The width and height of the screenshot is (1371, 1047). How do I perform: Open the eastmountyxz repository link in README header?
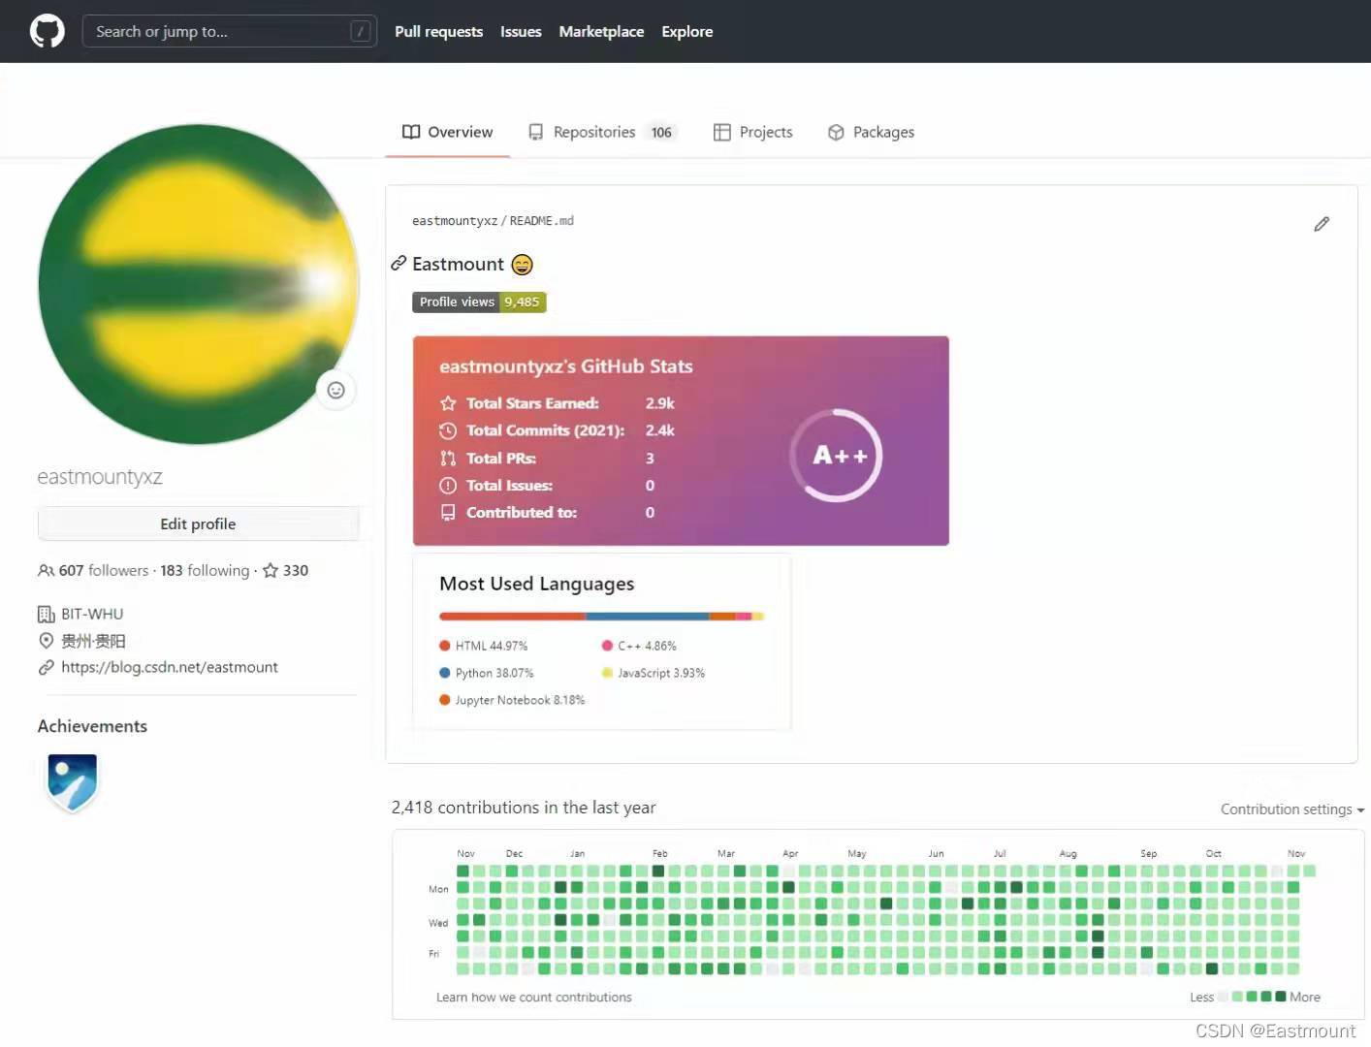click(455, 221)
